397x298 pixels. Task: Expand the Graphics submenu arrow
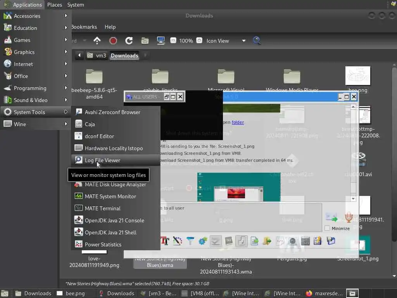(x=66, y=52)
